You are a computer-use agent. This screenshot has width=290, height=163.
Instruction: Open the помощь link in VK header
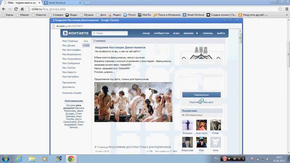coord(208,33)
